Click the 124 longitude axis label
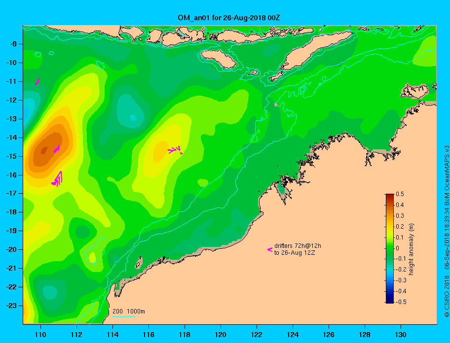The width and height of the screenshot is (450, 343). point(293,335)
